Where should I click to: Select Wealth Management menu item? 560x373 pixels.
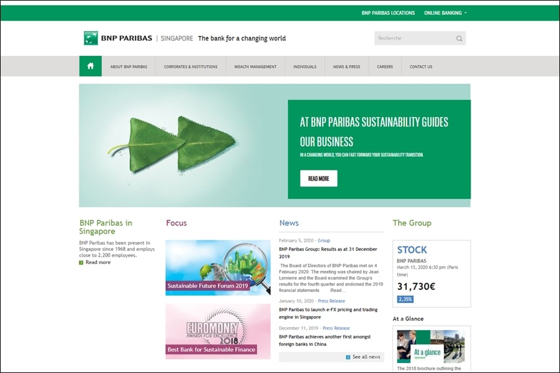255,67
